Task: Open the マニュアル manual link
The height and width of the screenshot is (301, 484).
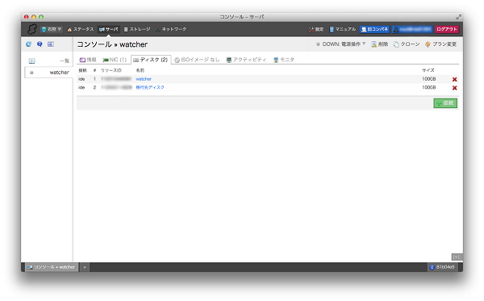Action: tap(343, 29)
